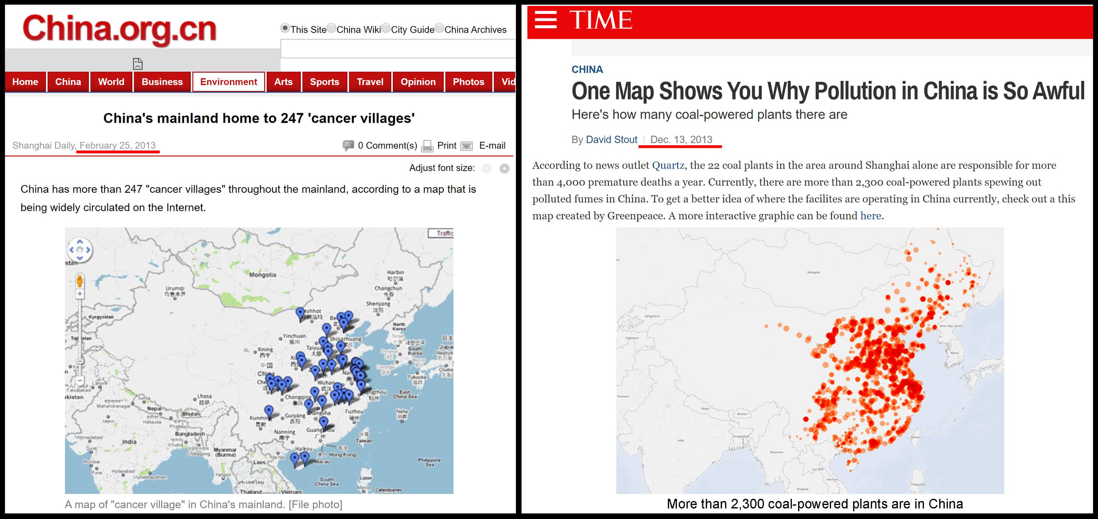Open the TIME hamburger menu icon
This screenshot has height=519, width=1098.
click(545, 20)
